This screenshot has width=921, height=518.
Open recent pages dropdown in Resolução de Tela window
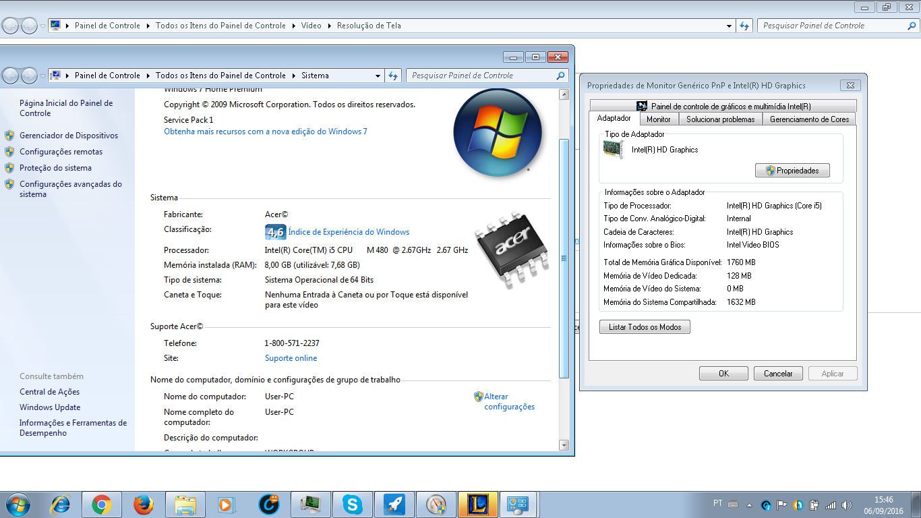coord(42,26)
